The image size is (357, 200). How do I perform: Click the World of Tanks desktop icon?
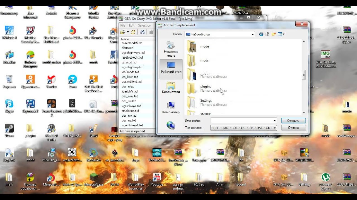[51, 132]
